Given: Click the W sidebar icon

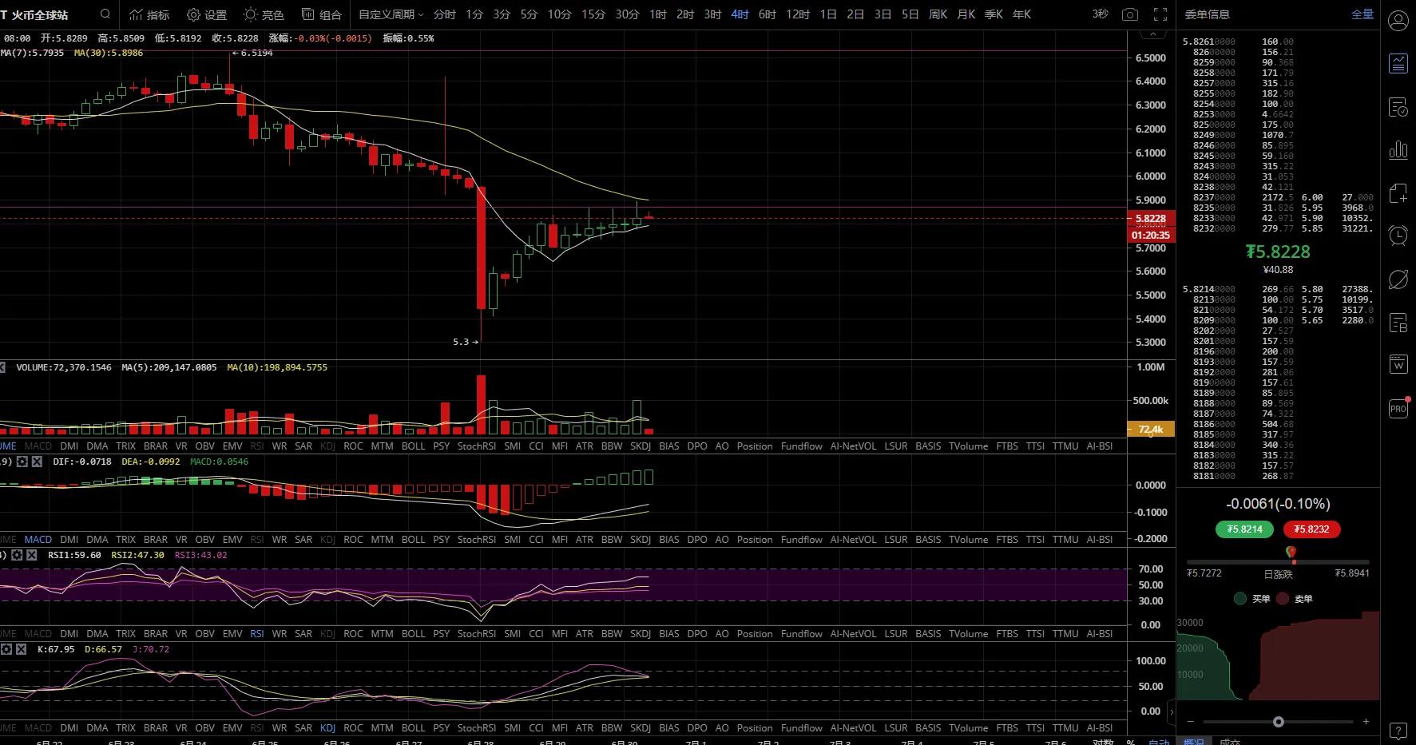Looking at the screenshot, I should [x=1398, y=365].
